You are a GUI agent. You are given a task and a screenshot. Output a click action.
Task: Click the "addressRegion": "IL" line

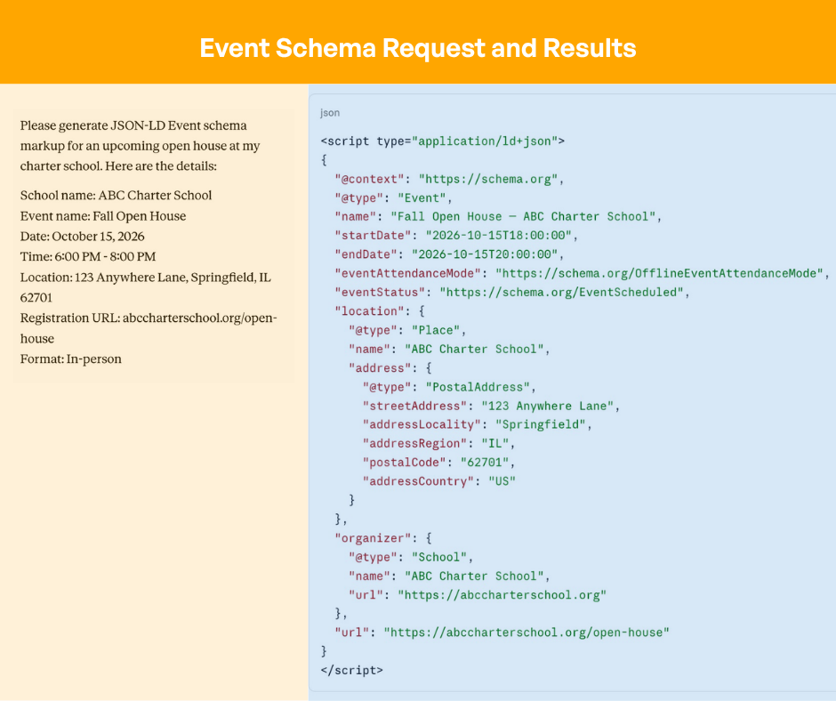click(x=438, y=443)
